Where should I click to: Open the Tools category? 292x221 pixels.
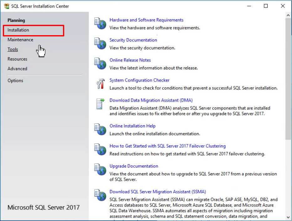click(x=13, y=50)
